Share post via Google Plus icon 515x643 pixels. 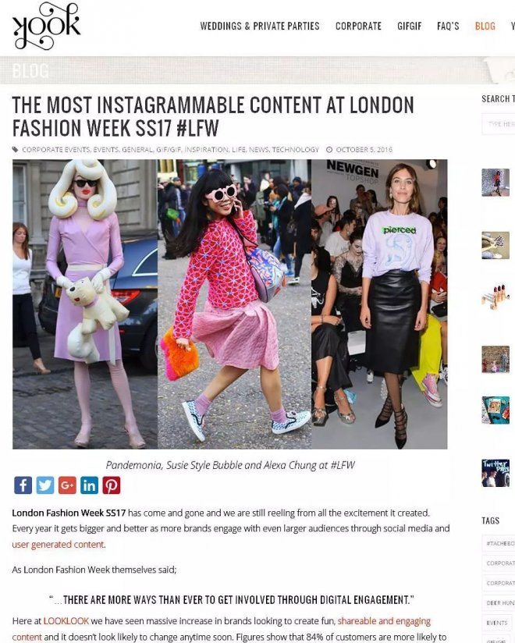(67, 485)
